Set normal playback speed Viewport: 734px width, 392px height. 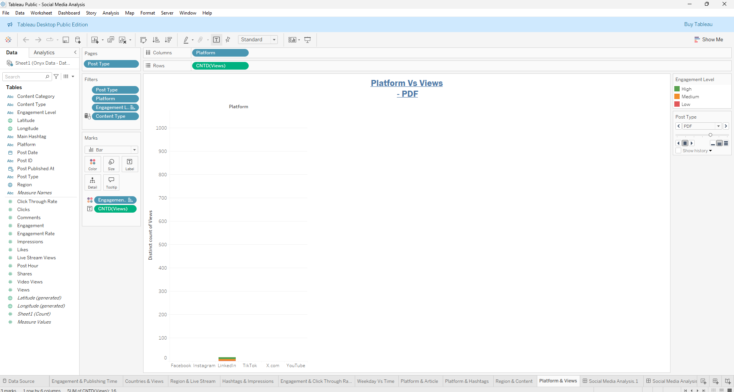coord(719,143)
